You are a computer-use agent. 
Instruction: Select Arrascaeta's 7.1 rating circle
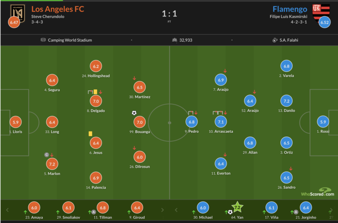[x=221, y=121]
